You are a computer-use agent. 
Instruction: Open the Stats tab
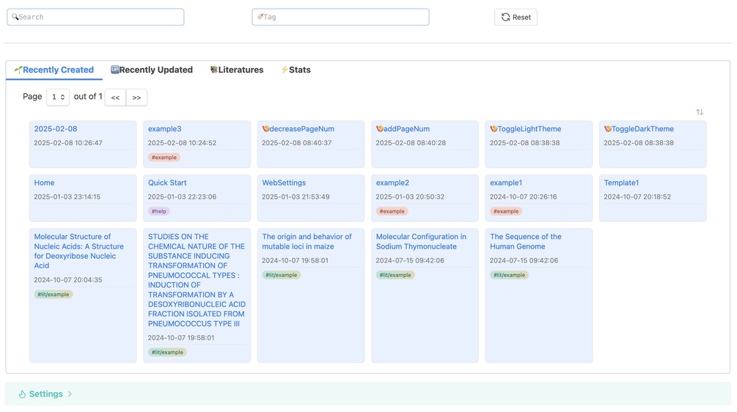coord(296,70)
